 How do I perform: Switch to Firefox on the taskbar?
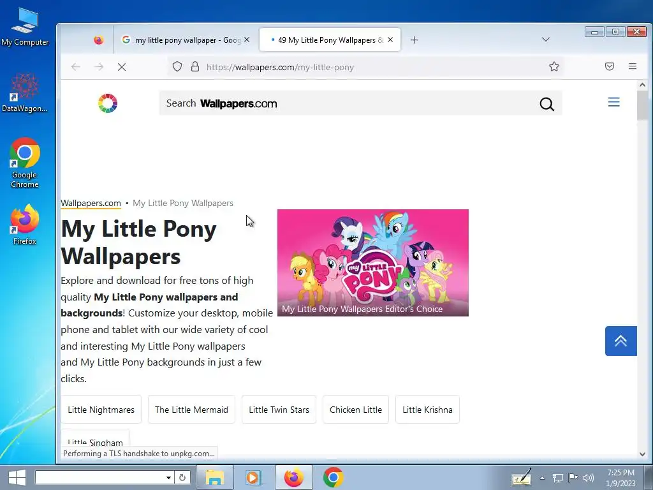click(x=293, y=477)
